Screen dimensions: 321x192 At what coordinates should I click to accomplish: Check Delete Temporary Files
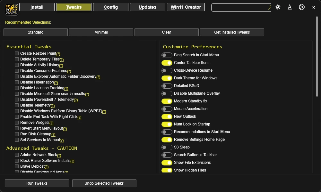tap(17, 59)
